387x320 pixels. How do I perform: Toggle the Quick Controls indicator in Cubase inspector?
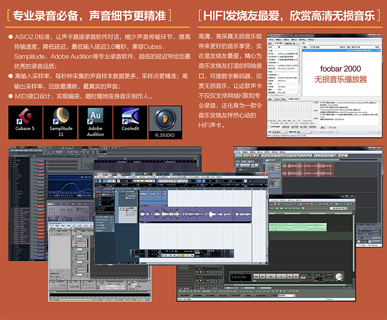[x=113, y=231]
